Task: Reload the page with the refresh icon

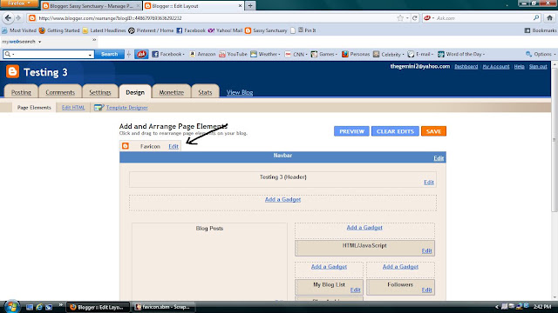Action: pos(415,17)
